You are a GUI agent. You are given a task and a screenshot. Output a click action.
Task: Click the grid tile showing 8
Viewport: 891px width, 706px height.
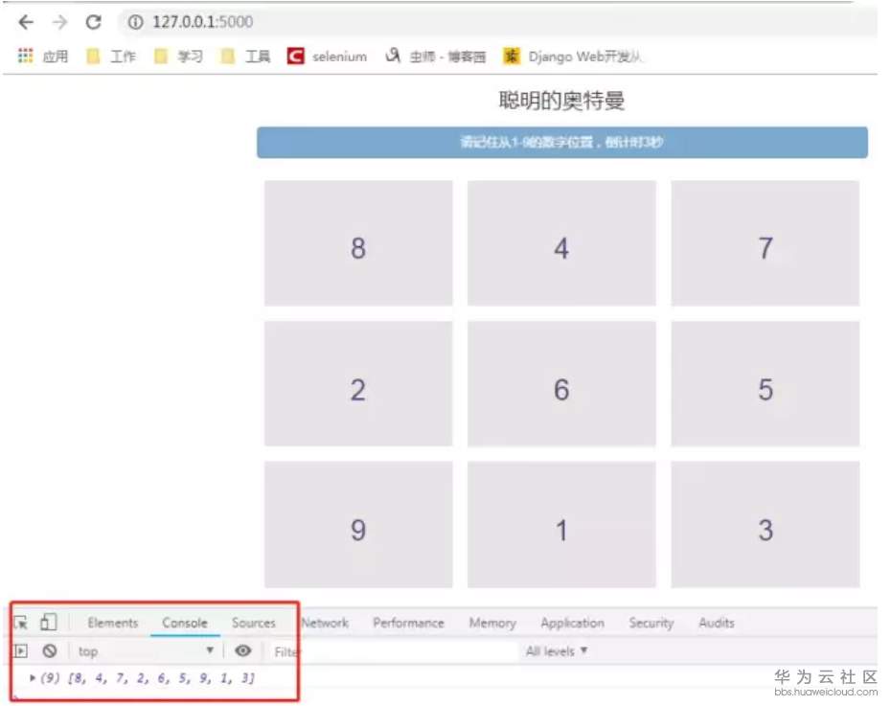(x=358, y=243)
